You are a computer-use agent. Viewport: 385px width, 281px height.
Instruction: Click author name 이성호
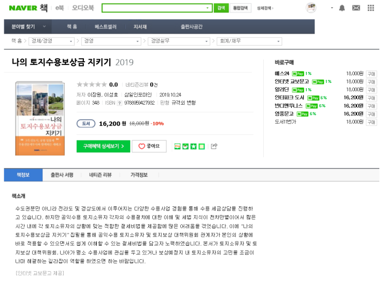111,95
